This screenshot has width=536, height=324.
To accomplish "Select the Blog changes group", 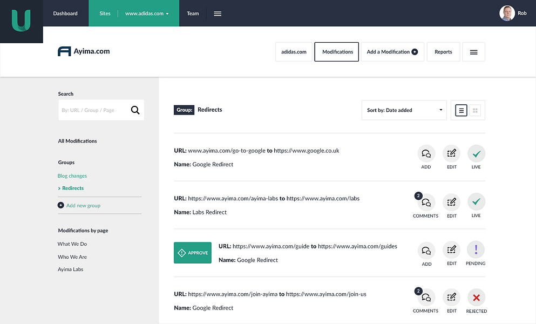I will pos(72,176).
